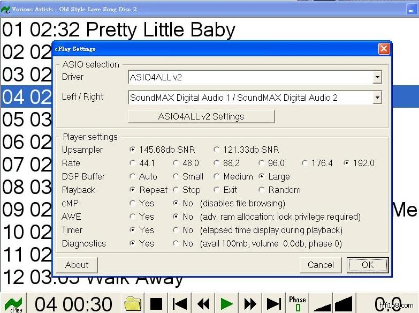Click the rewind button
The width and height of the screenshot is (419, 313).
click(x=203, y=303)
